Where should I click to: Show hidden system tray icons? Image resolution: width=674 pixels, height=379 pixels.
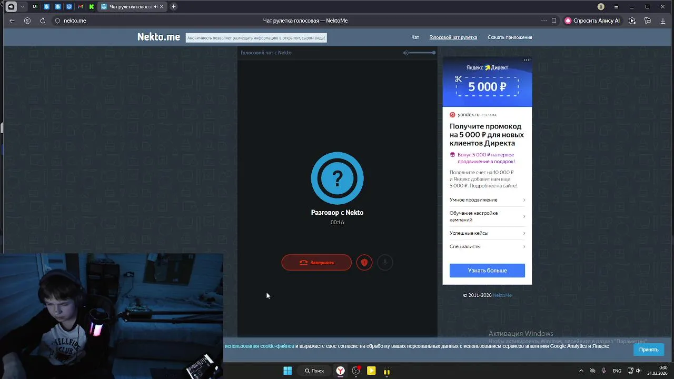point(581,371)
